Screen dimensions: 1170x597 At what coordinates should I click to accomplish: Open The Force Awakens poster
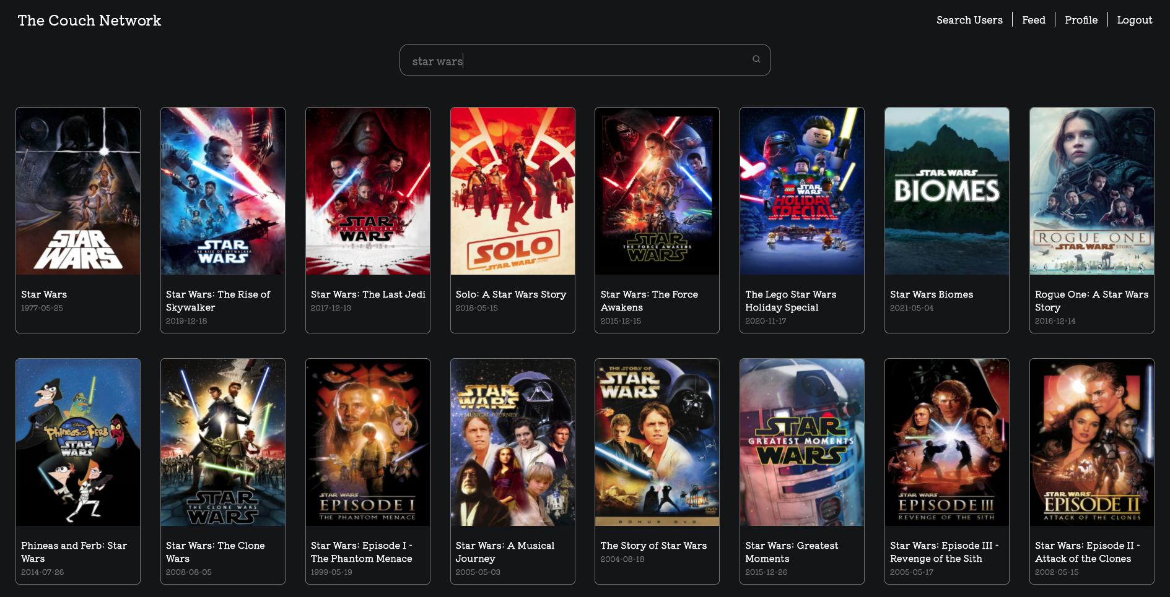pos(657,191)
